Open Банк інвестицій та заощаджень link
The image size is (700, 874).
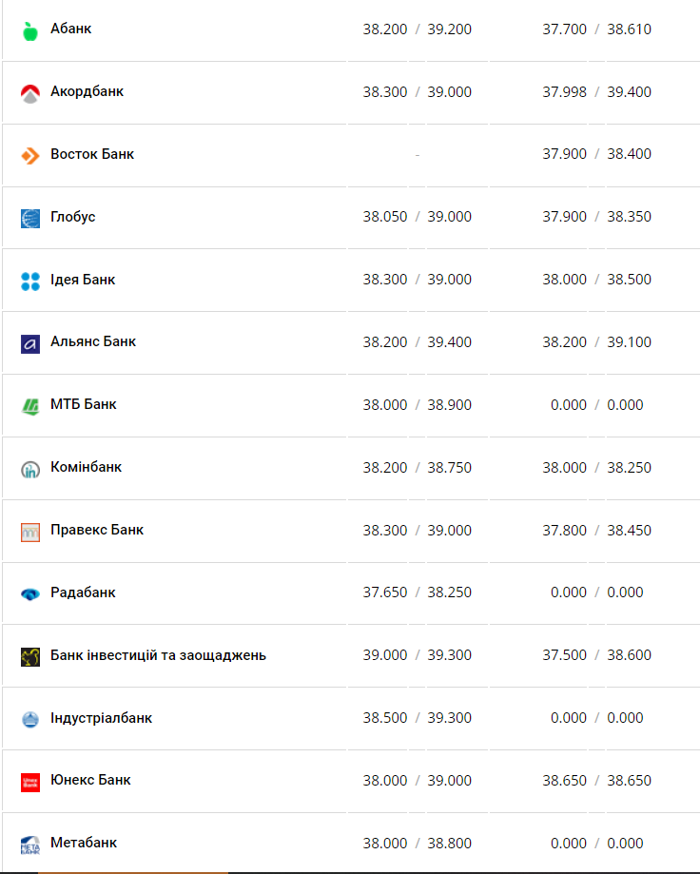[158, 654]
